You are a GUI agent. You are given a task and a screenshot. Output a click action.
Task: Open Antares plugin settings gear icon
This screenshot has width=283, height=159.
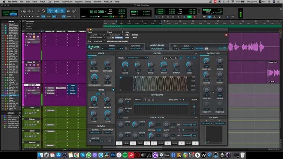point(220,48)
